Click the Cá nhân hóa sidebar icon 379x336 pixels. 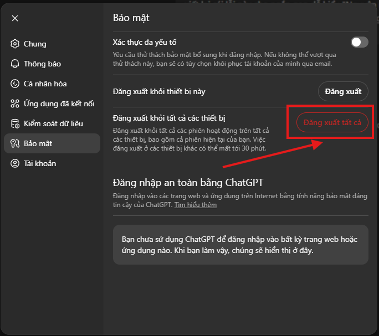pos(15,84)
